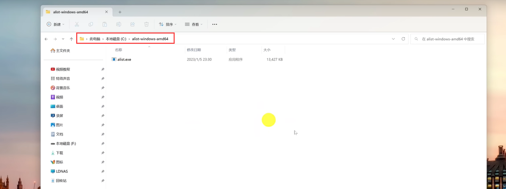506x189 pixels.
Task: Click the Paste clipboard icon
Action: [105, 24]
